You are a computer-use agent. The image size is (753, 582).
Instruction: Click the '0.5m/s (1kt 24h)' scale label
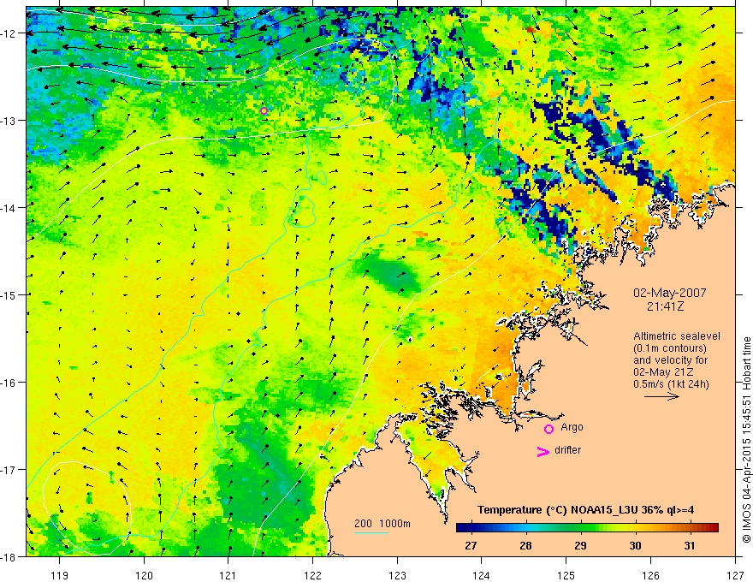pos(671,384)
